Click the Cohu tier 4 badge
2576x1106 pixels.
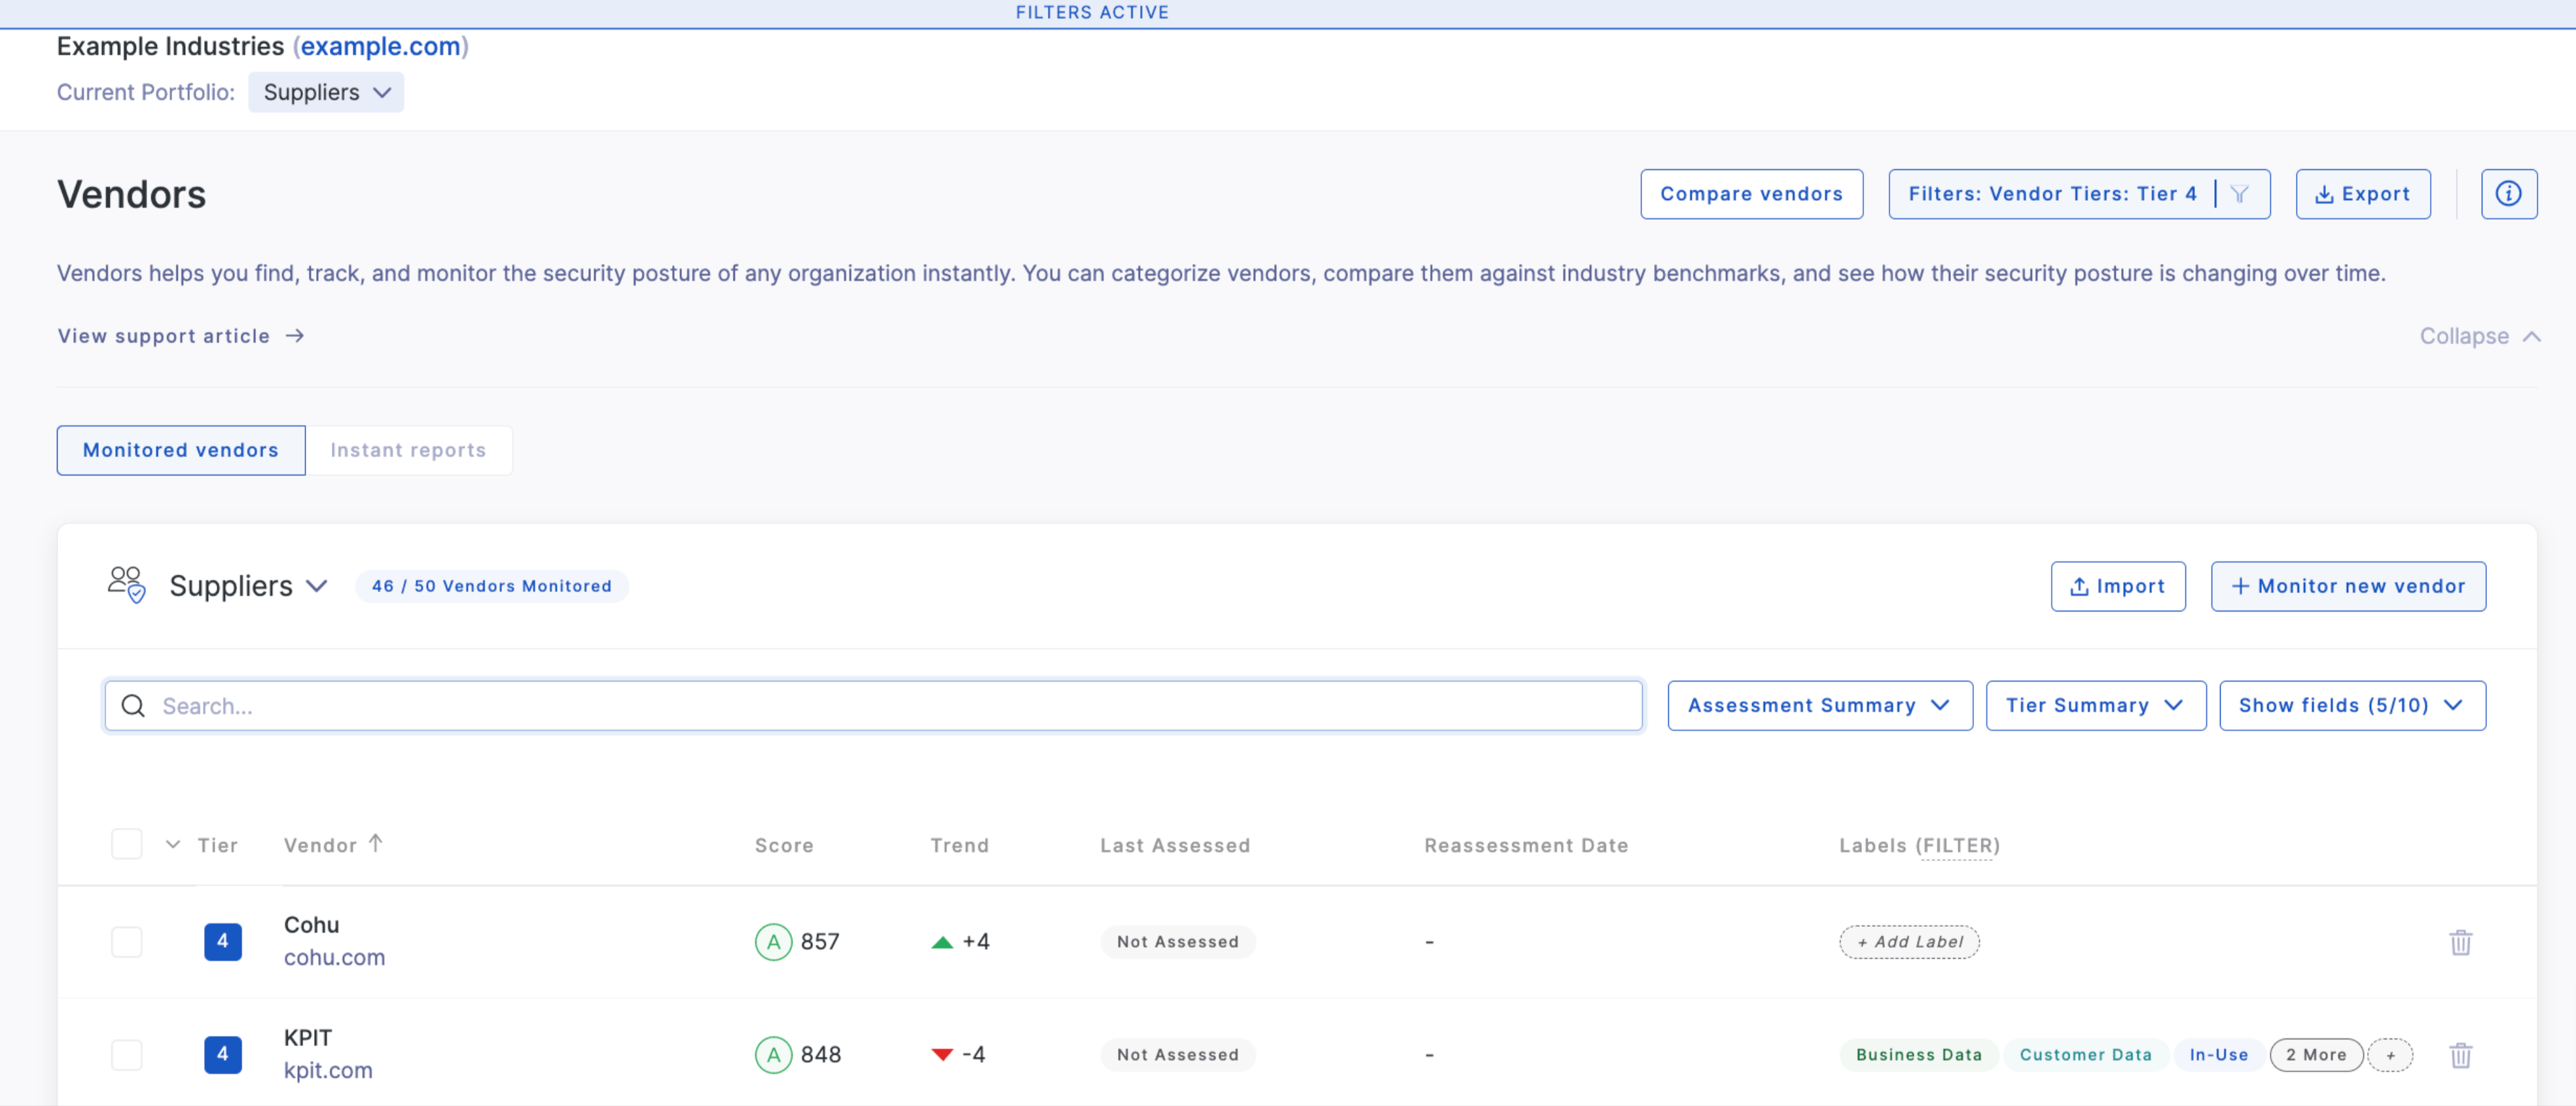coord(222,941)
